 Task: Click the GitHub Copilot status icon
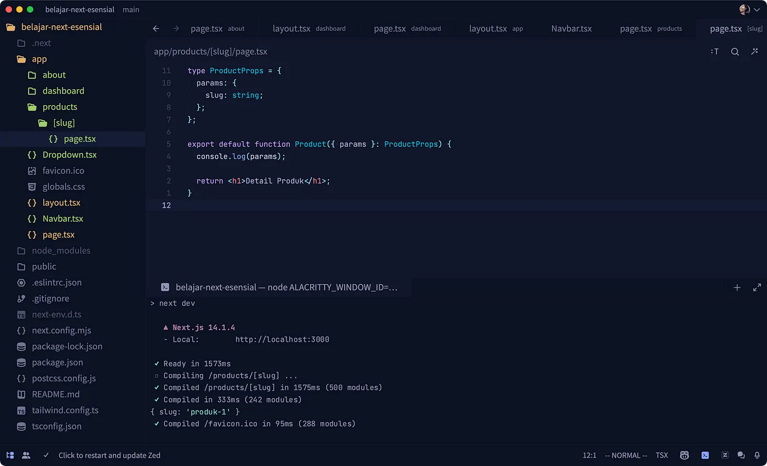coord(684,455)
